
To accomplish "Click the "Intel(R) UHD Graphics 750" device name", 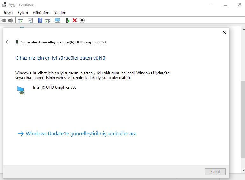I will point(55,87).
